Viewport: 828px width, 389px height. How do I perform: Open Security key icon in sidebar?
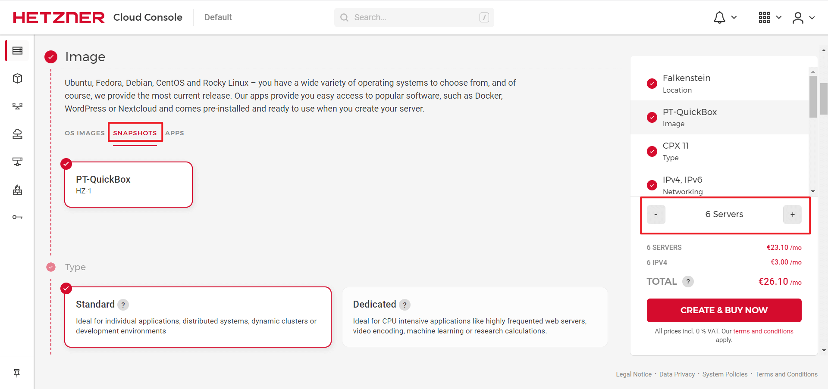click(x=17, y=217)
